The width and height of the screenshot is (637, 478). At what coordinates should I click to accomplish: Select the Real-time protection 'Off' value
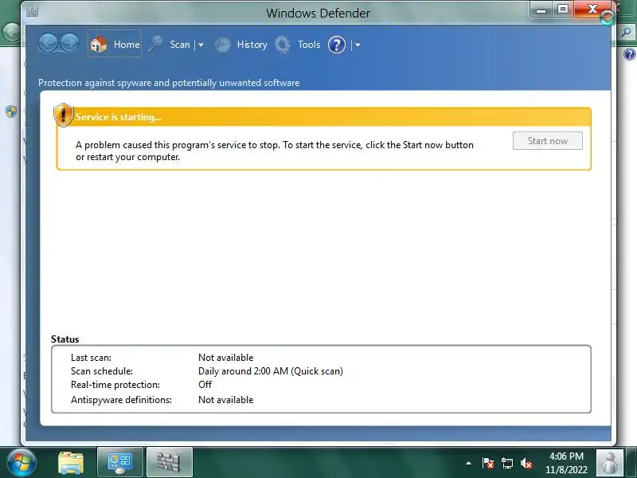coord(205,385)
